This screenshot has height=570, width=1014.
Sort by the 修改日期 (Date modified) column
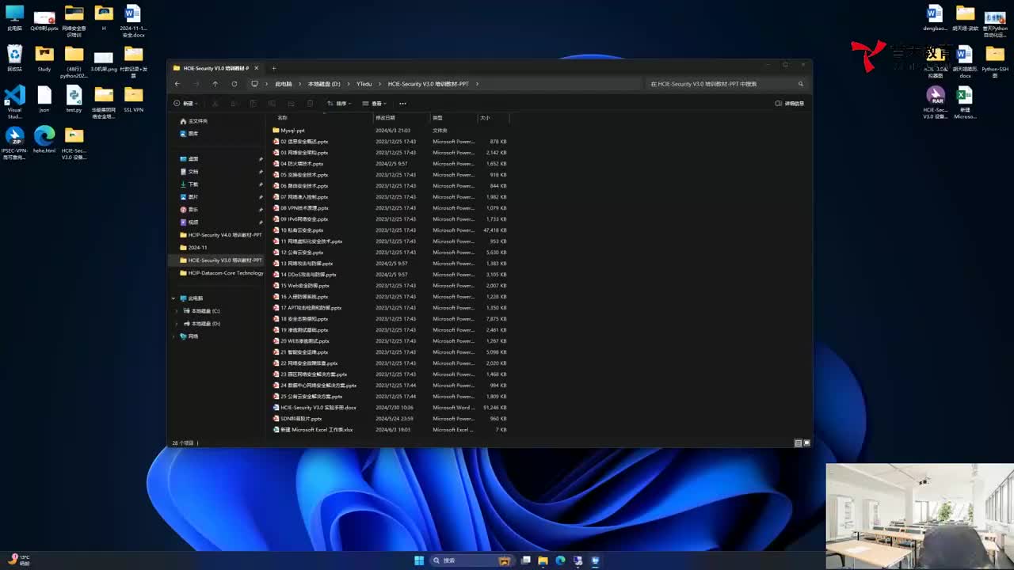(386, 118)
